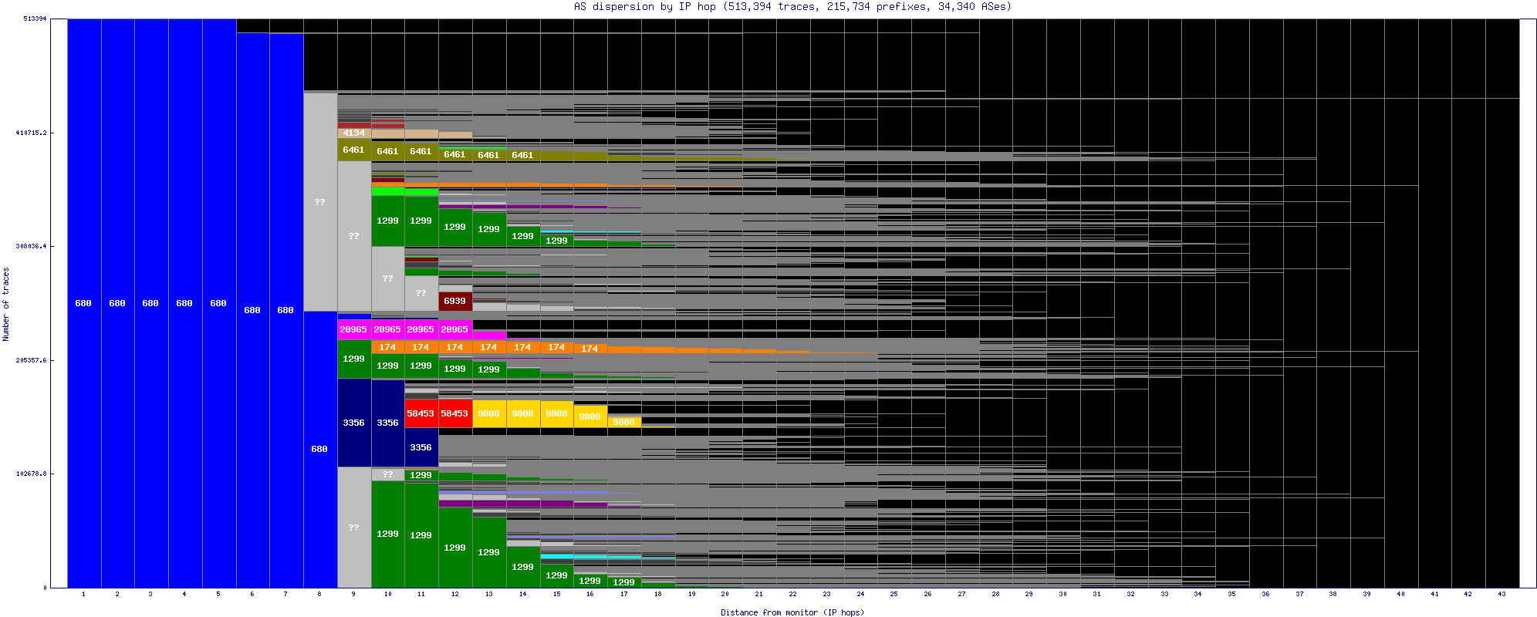Select the dark red AS 6939 block
This screenshot has height=617, width=1537.
(x=455, y=301)
